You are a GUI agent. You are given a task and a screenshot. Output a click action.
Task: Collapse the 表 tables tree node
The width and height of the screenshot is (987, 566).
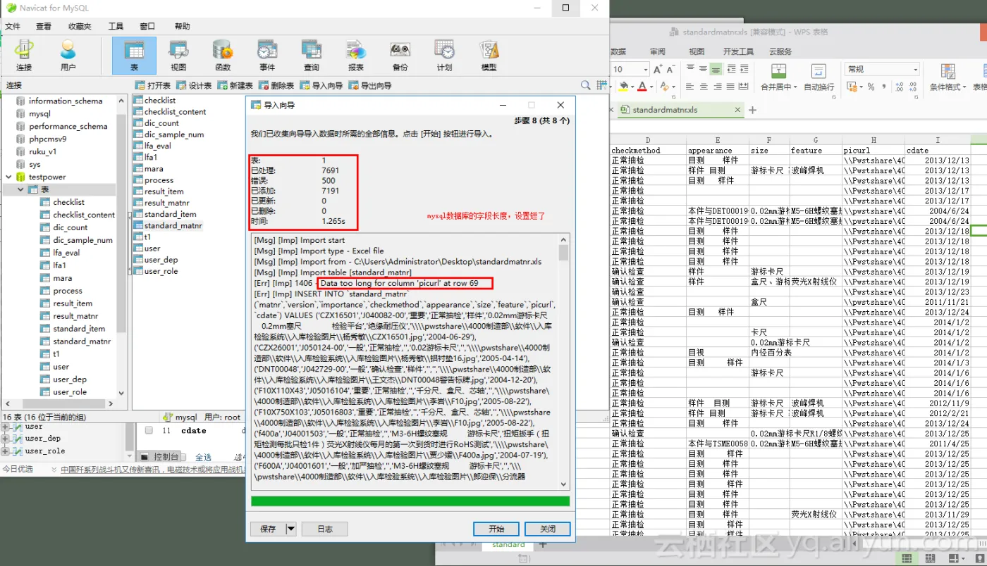tap(20, 189)
